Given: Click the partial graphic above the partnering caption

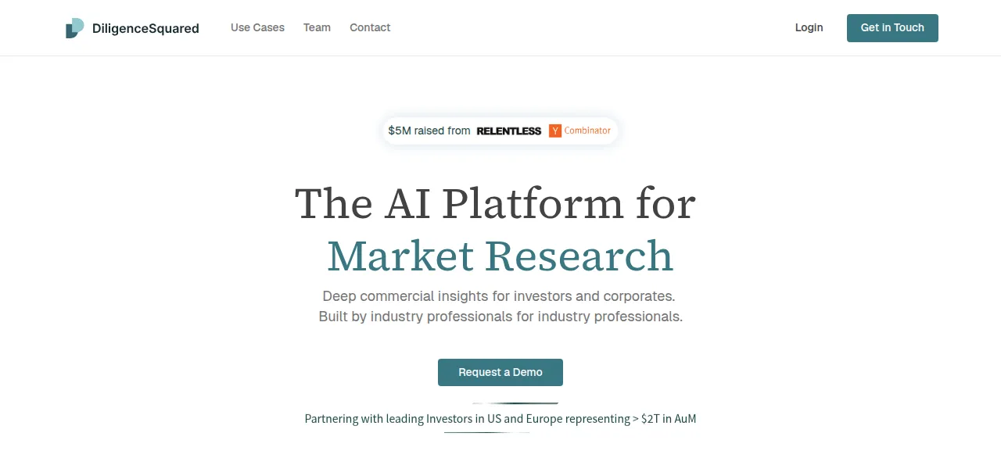Looking at the screenshot, I should pos(515,403).
